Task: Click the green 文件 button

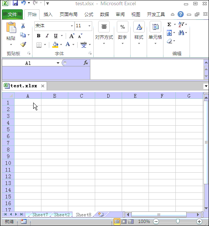Action: point(12,15)
